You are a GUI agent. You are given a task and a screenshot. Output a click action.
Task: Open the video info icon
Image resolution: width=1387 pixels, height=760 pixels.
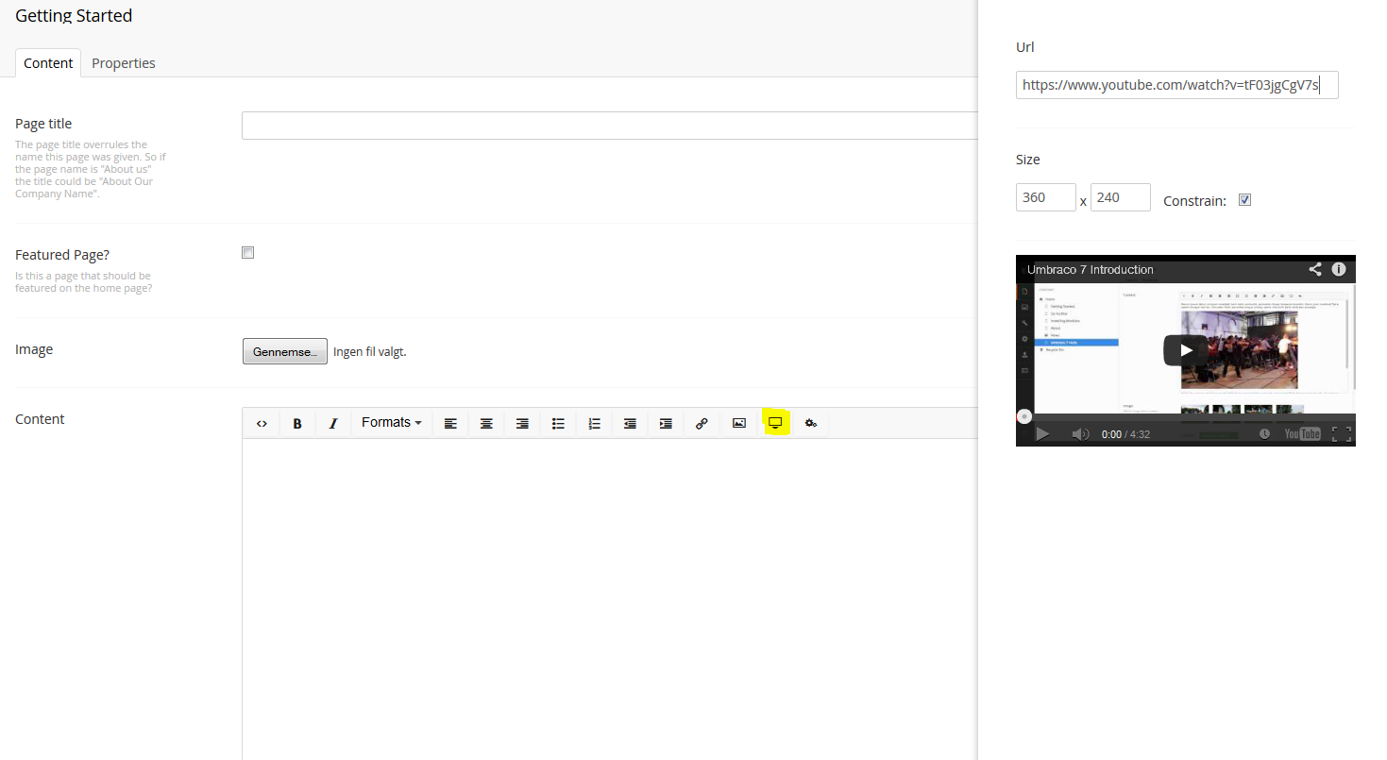click(x=1339, y=269)
